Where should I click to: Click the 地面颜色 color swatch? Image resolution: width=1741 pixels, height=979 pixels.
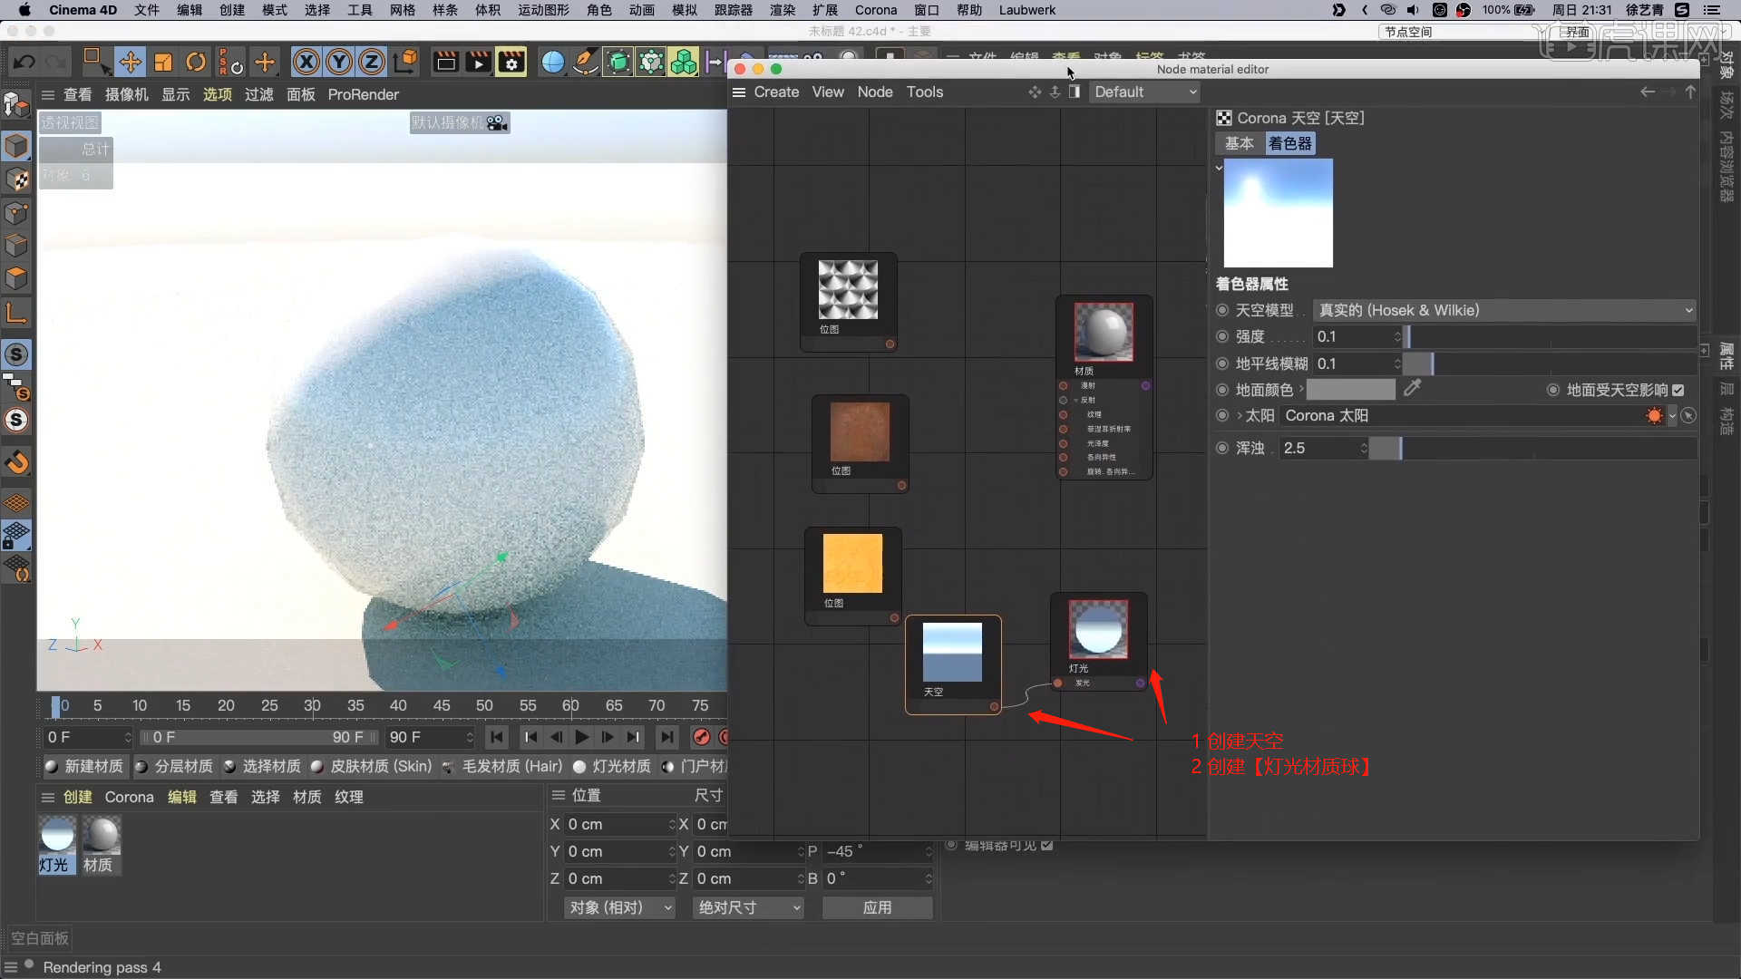coord(1351,390)
